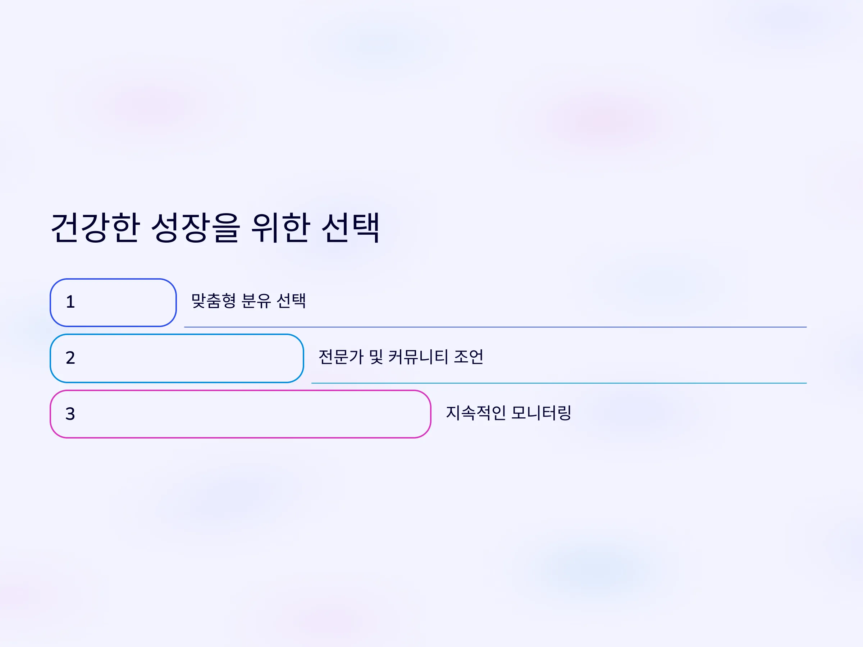Click the word 분유 in first item

[256, 301]
